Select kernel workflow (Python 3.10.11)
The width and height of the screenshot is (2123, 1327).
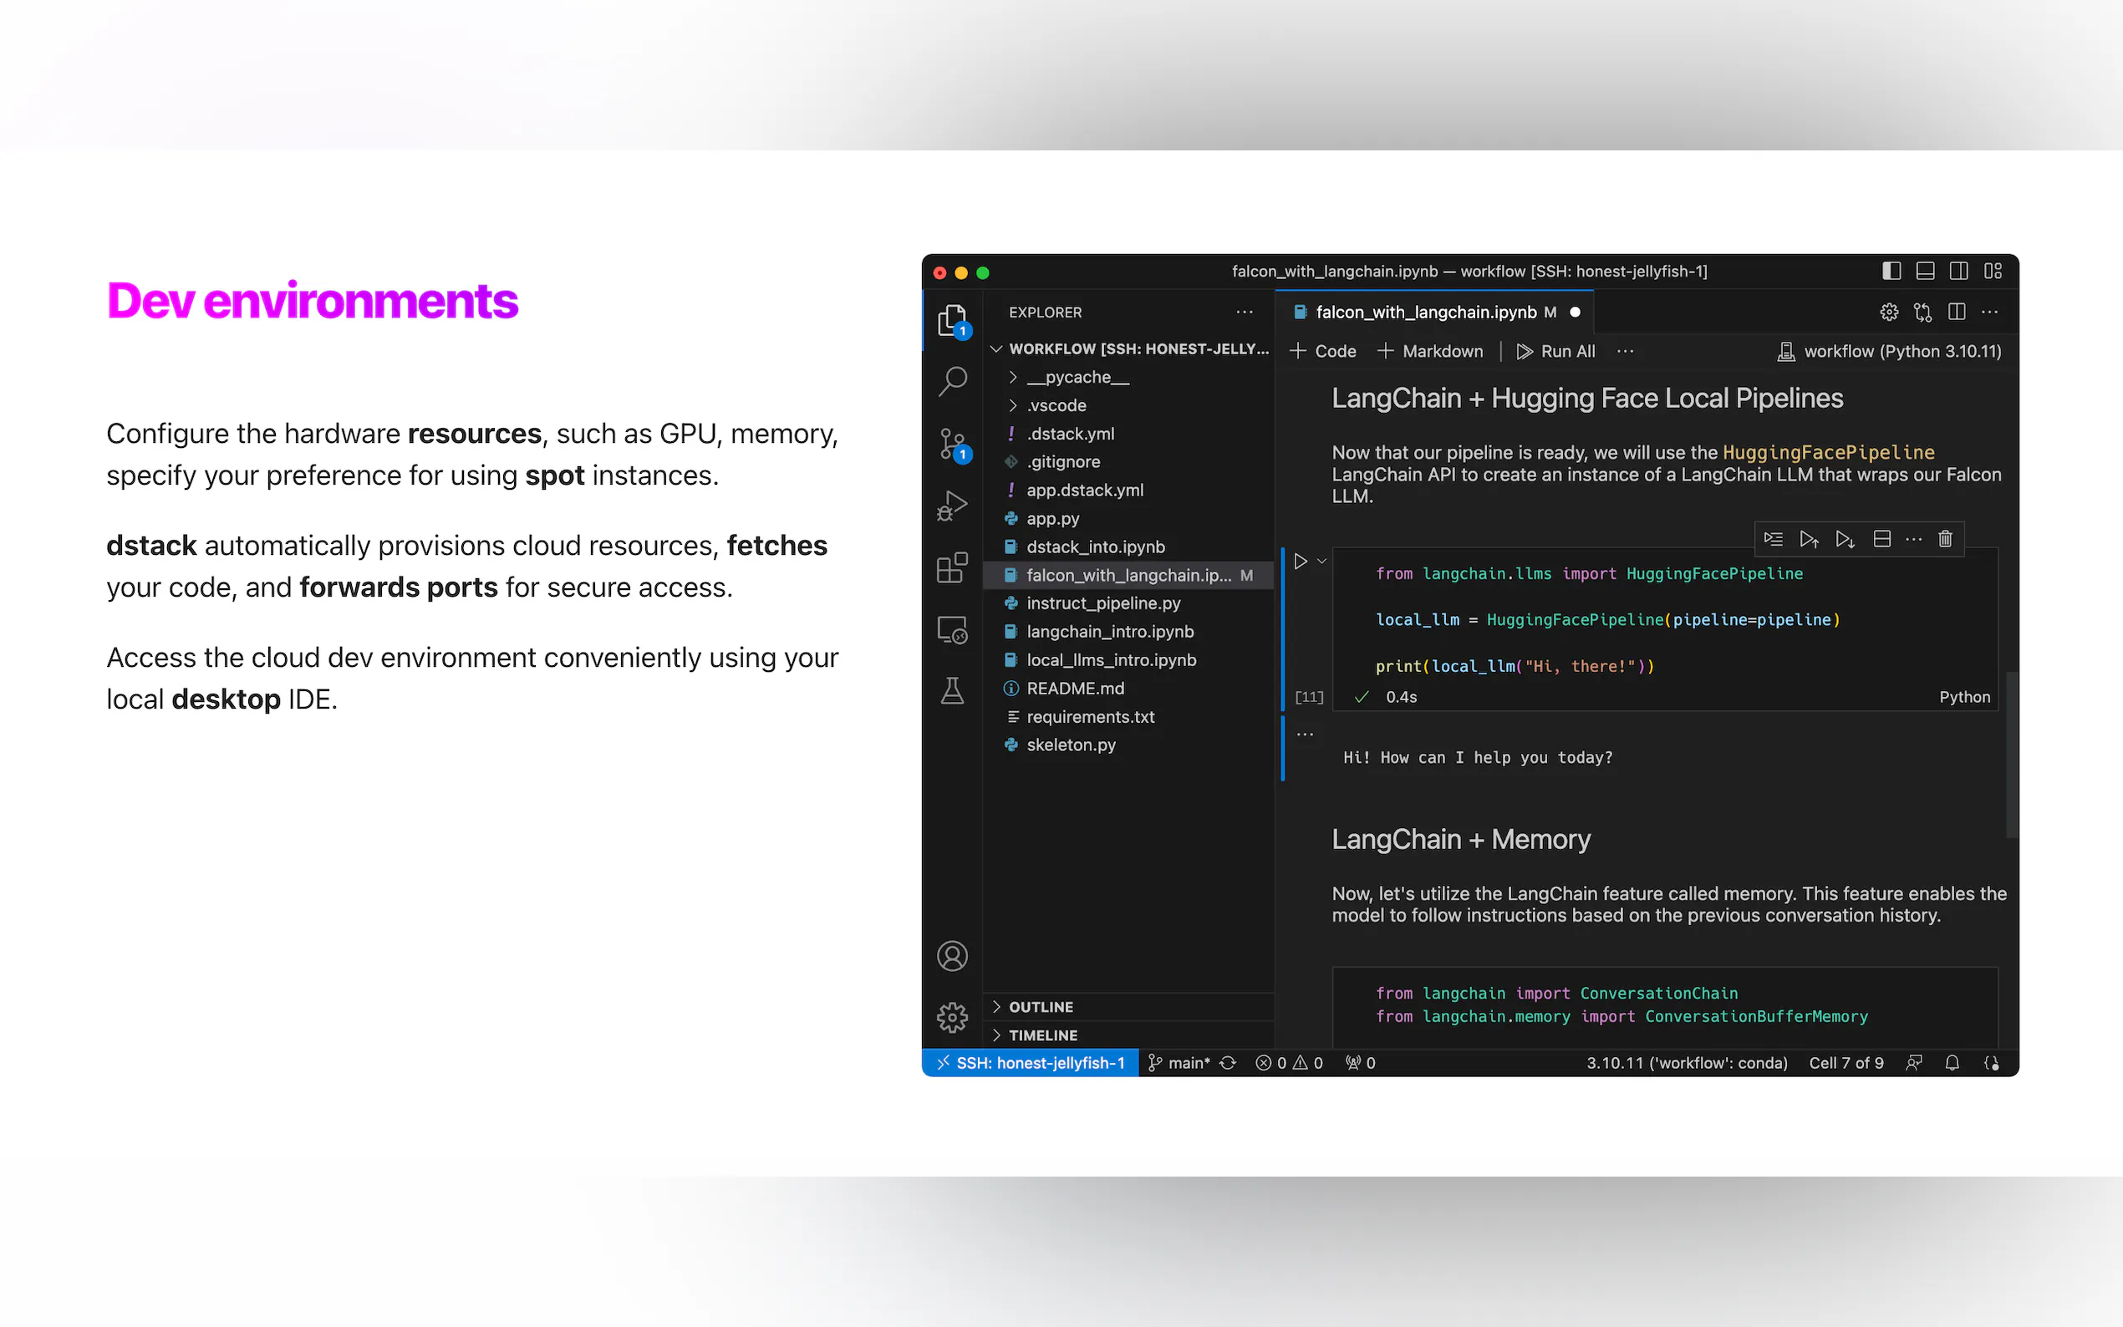1890,352
